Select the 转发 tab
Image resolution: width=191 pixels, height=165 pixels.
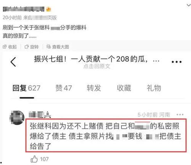94,88
